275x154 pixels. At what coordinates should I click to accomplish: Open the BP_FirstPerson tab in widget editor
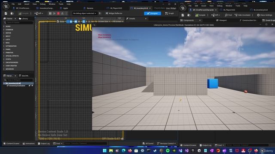(x=21, y=8)
